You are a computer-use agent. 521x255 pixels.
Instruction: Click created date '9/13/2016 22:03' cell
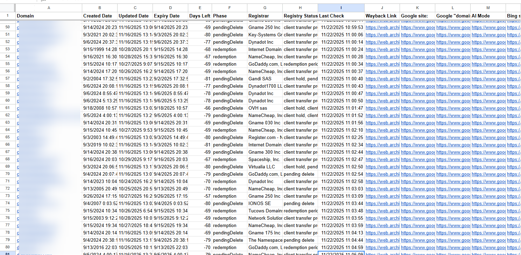point(100,247)
